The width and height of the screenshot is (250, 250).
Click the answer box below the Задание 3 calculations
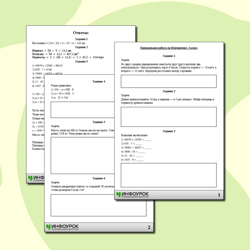(x=169, y=175)
